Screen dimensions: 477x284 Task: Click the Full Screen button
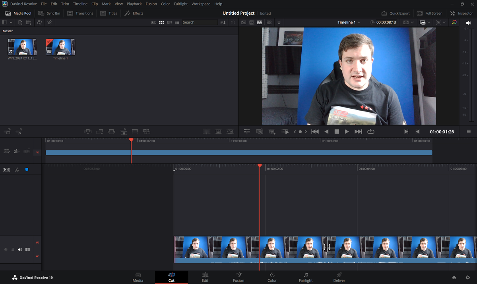(x=430, y=13)
